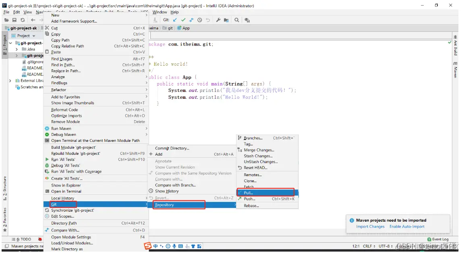Click the Git Update Project blue arrow icon
Viewport: 462px width, 254px height.
point(175,20)
